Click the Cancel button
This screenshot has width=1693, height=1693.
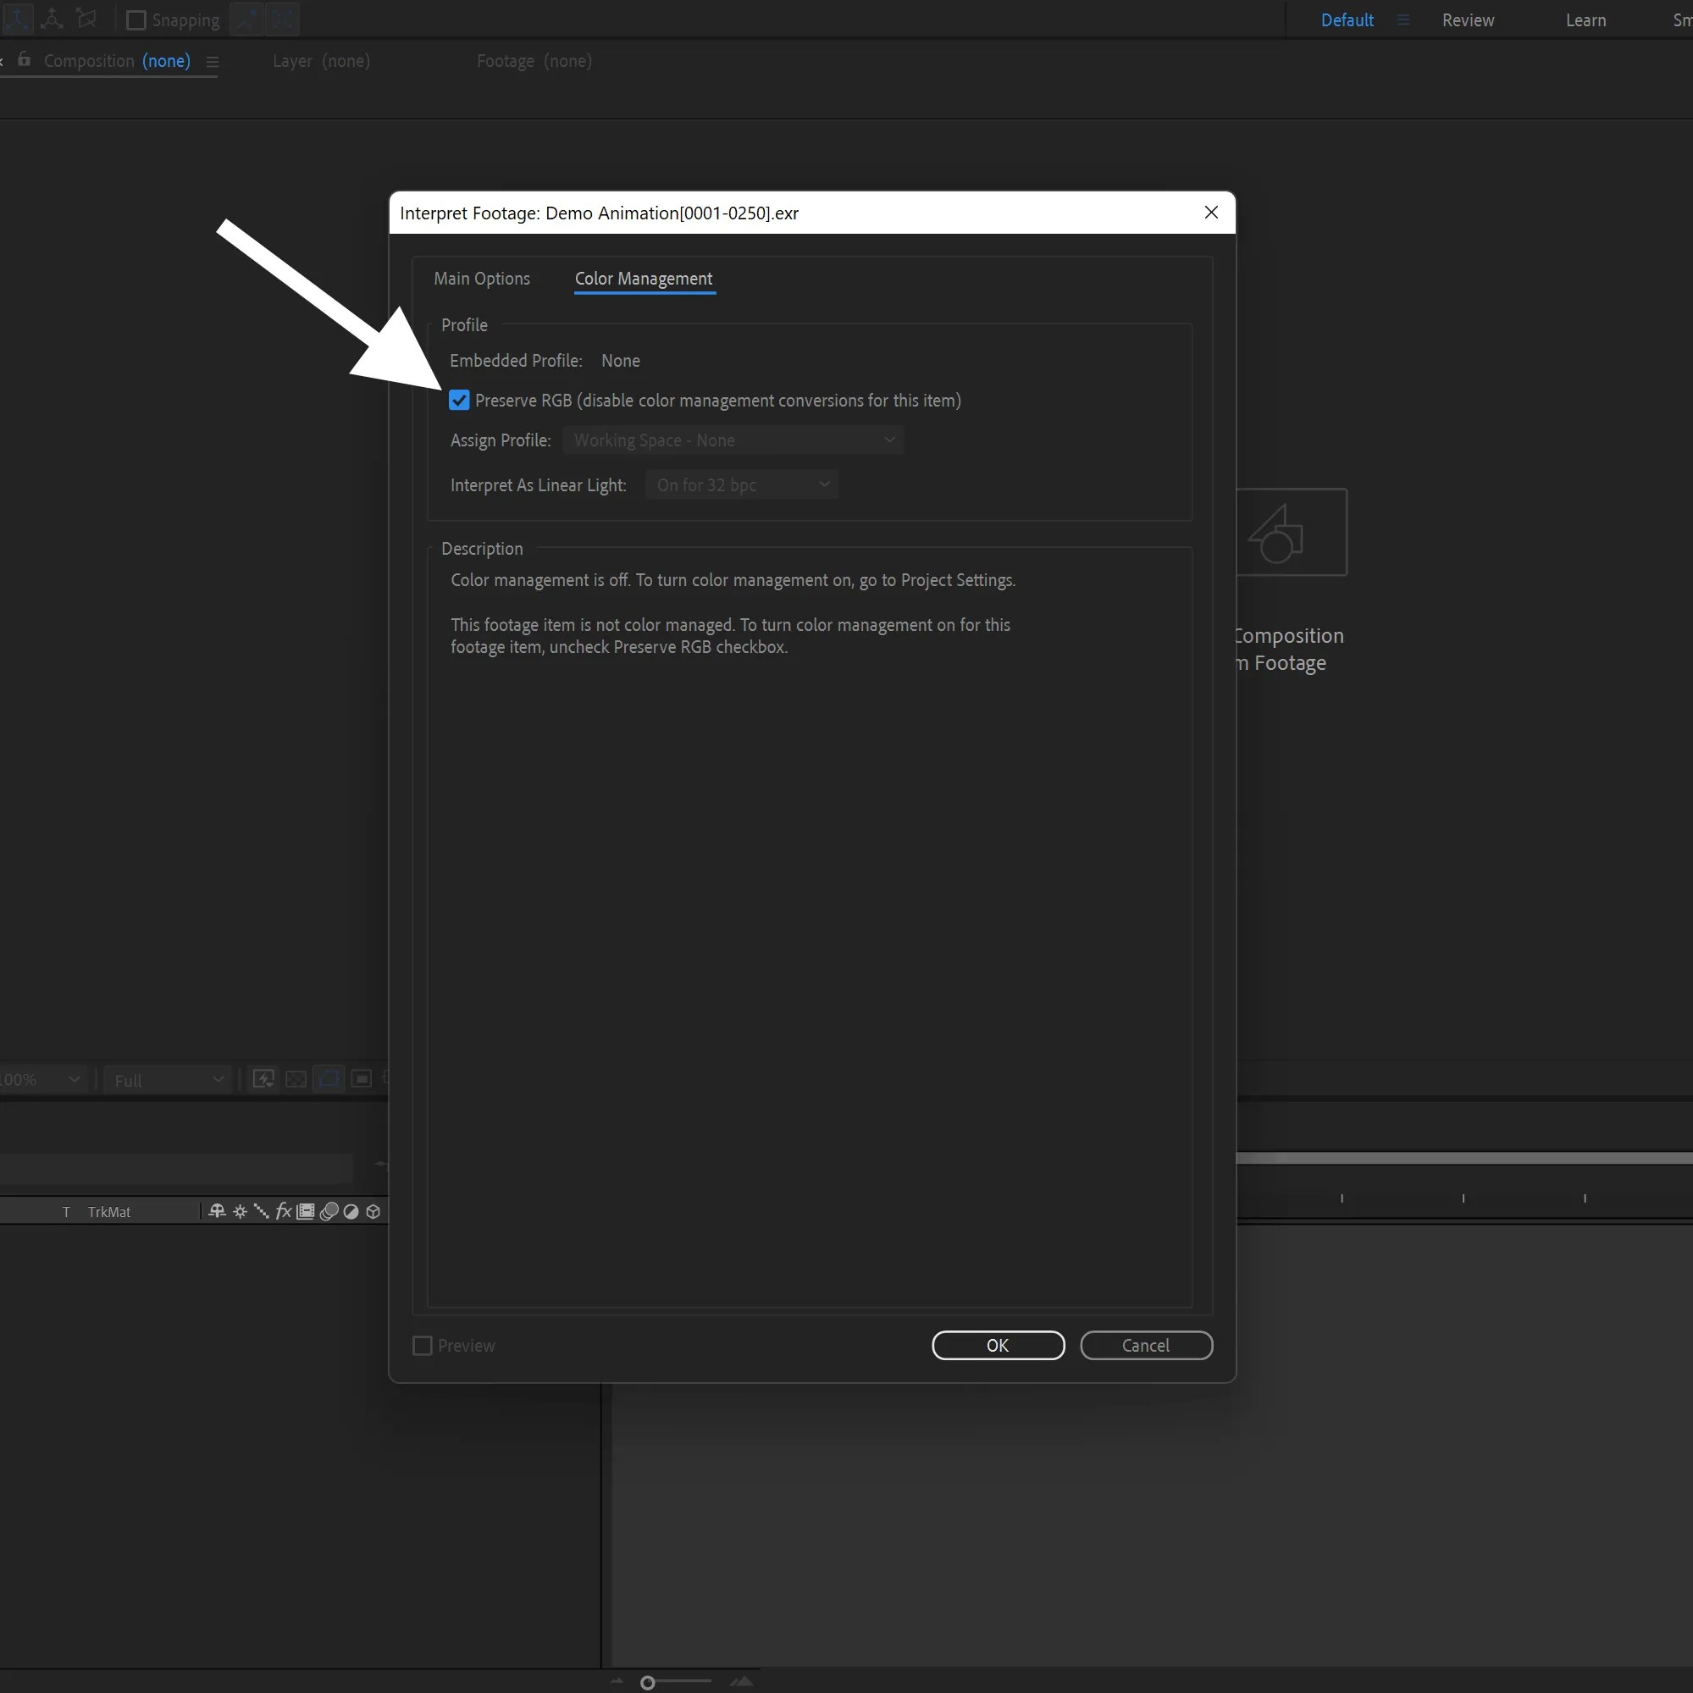(x=1146, y=1345)
